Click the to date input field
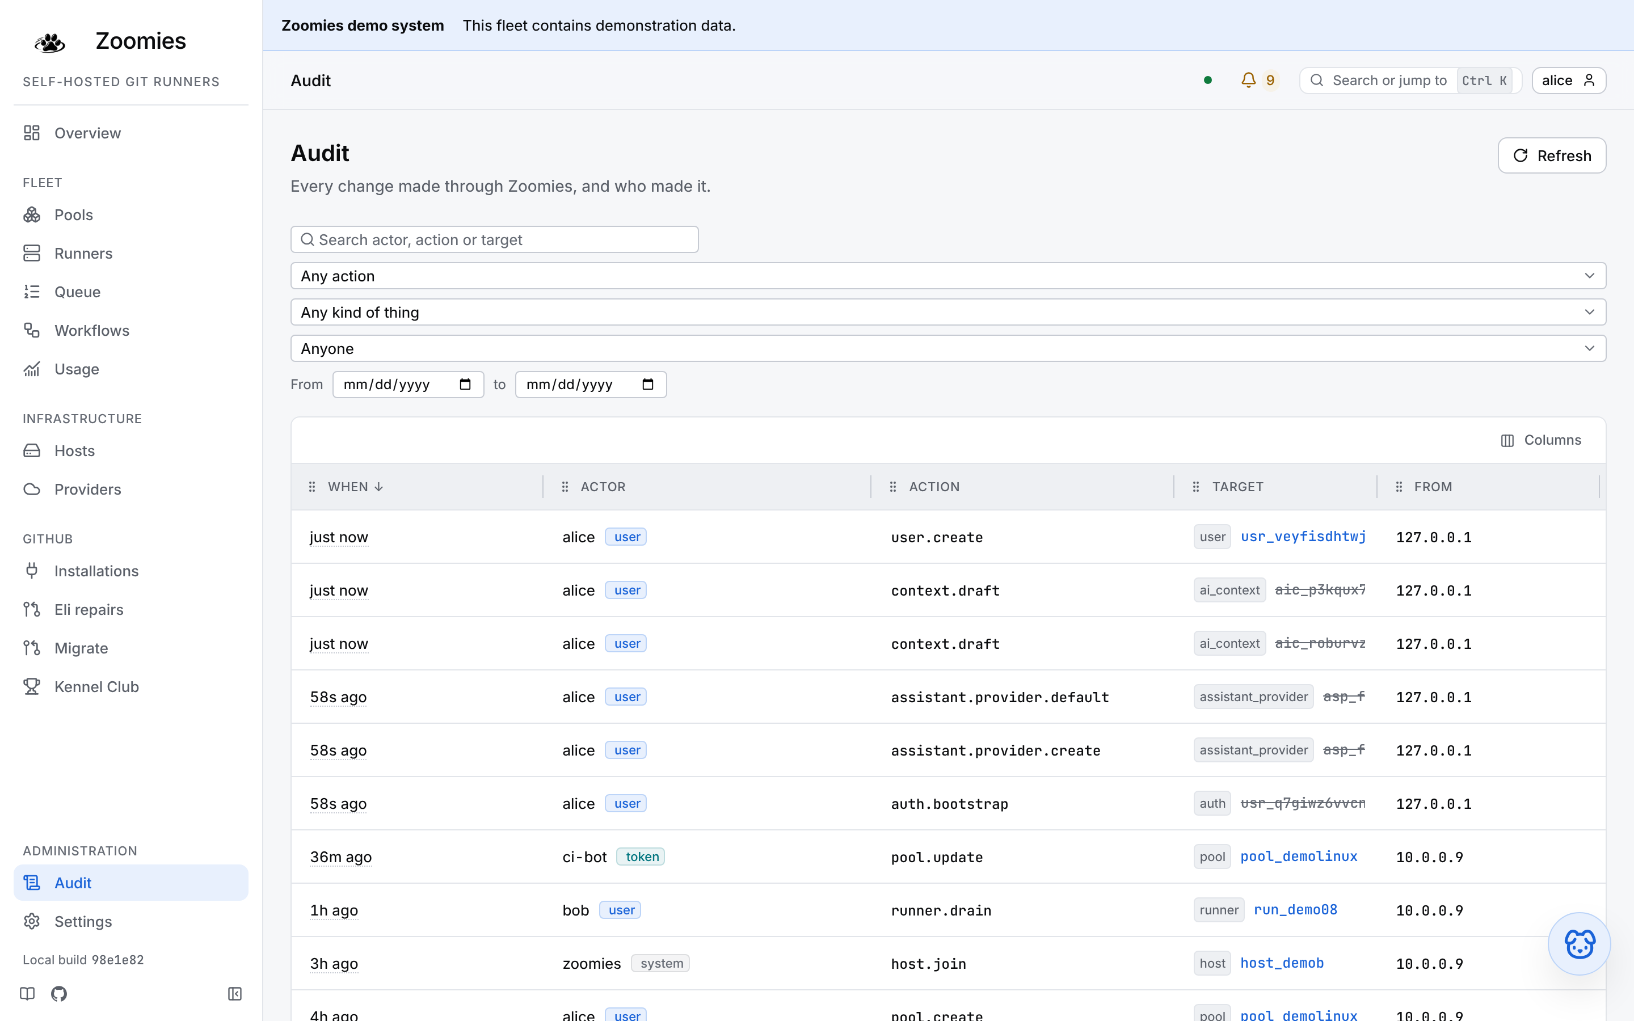The image size is (1634, 1021). pos(591,384)
